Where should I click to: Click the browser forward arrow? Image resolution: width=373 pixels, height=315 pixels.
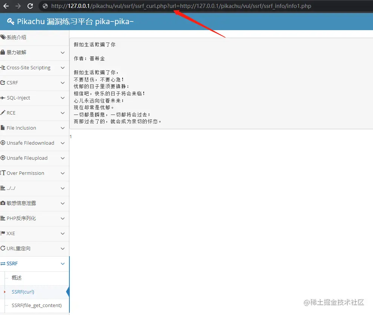pyautogui.click(x=18, y=6)
